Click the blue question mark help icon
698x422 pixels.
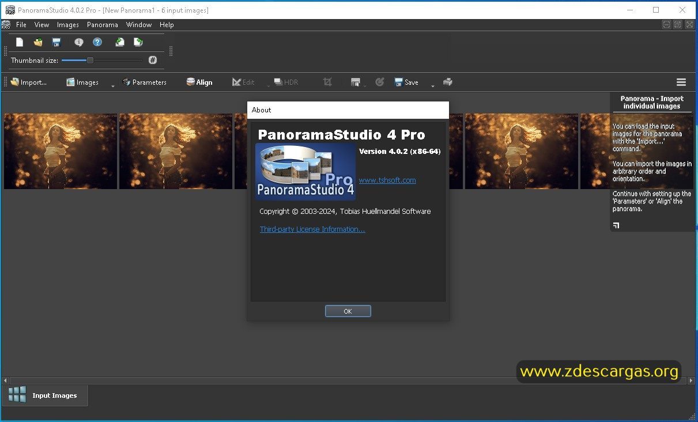pos(97,42)
